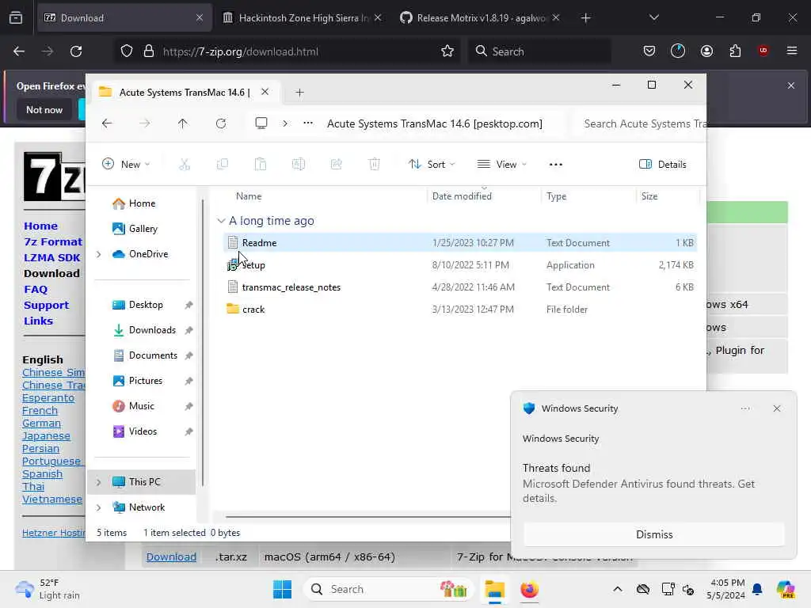Expand Network in navigation pane
The width and height of the screenshot is (811, 608).
point(99,507)
